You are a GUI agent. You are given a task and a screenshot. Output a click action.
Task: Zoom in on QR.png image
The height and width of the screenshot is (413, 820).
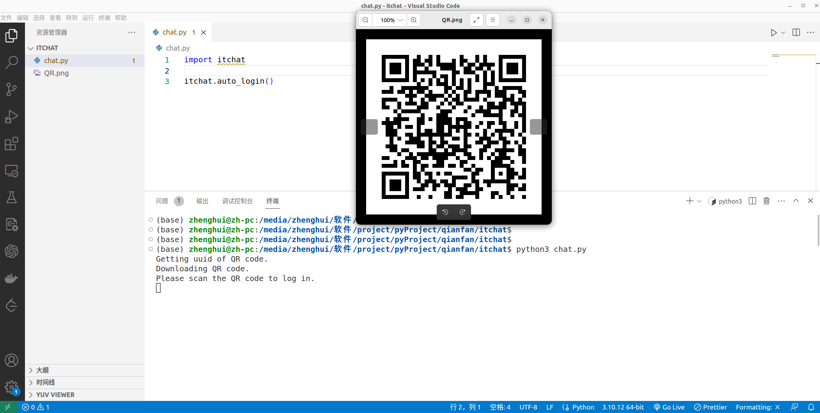point(414,20)
